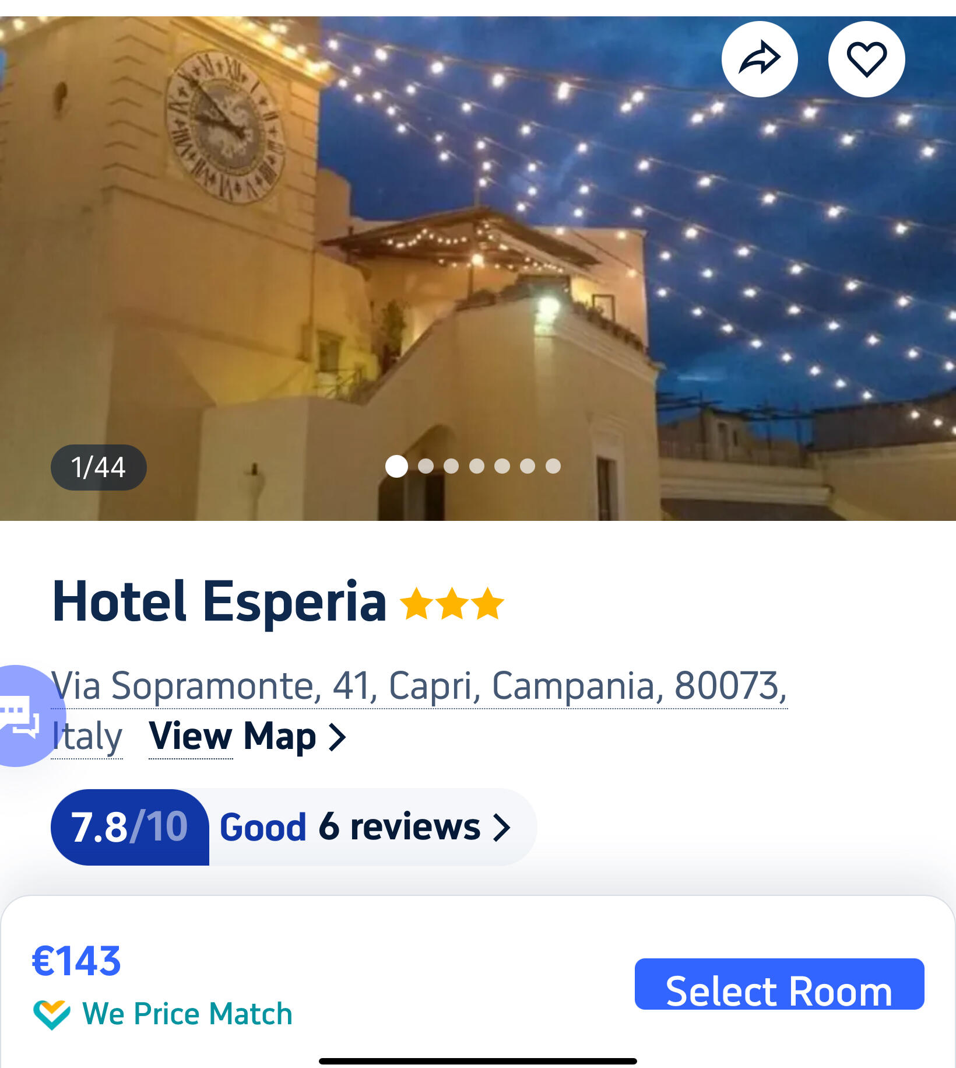This screenshot has width=956, height=1068.
Task: Select the fourth photo carousel dot
Action: (x=477, y=466)
